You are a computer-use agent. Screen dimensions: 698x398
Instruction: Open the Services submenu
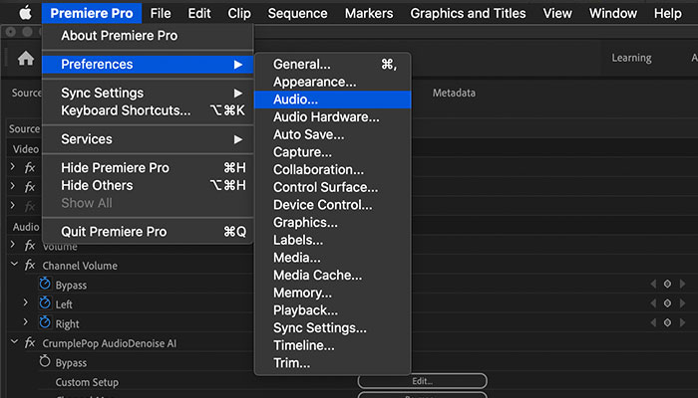148,139
